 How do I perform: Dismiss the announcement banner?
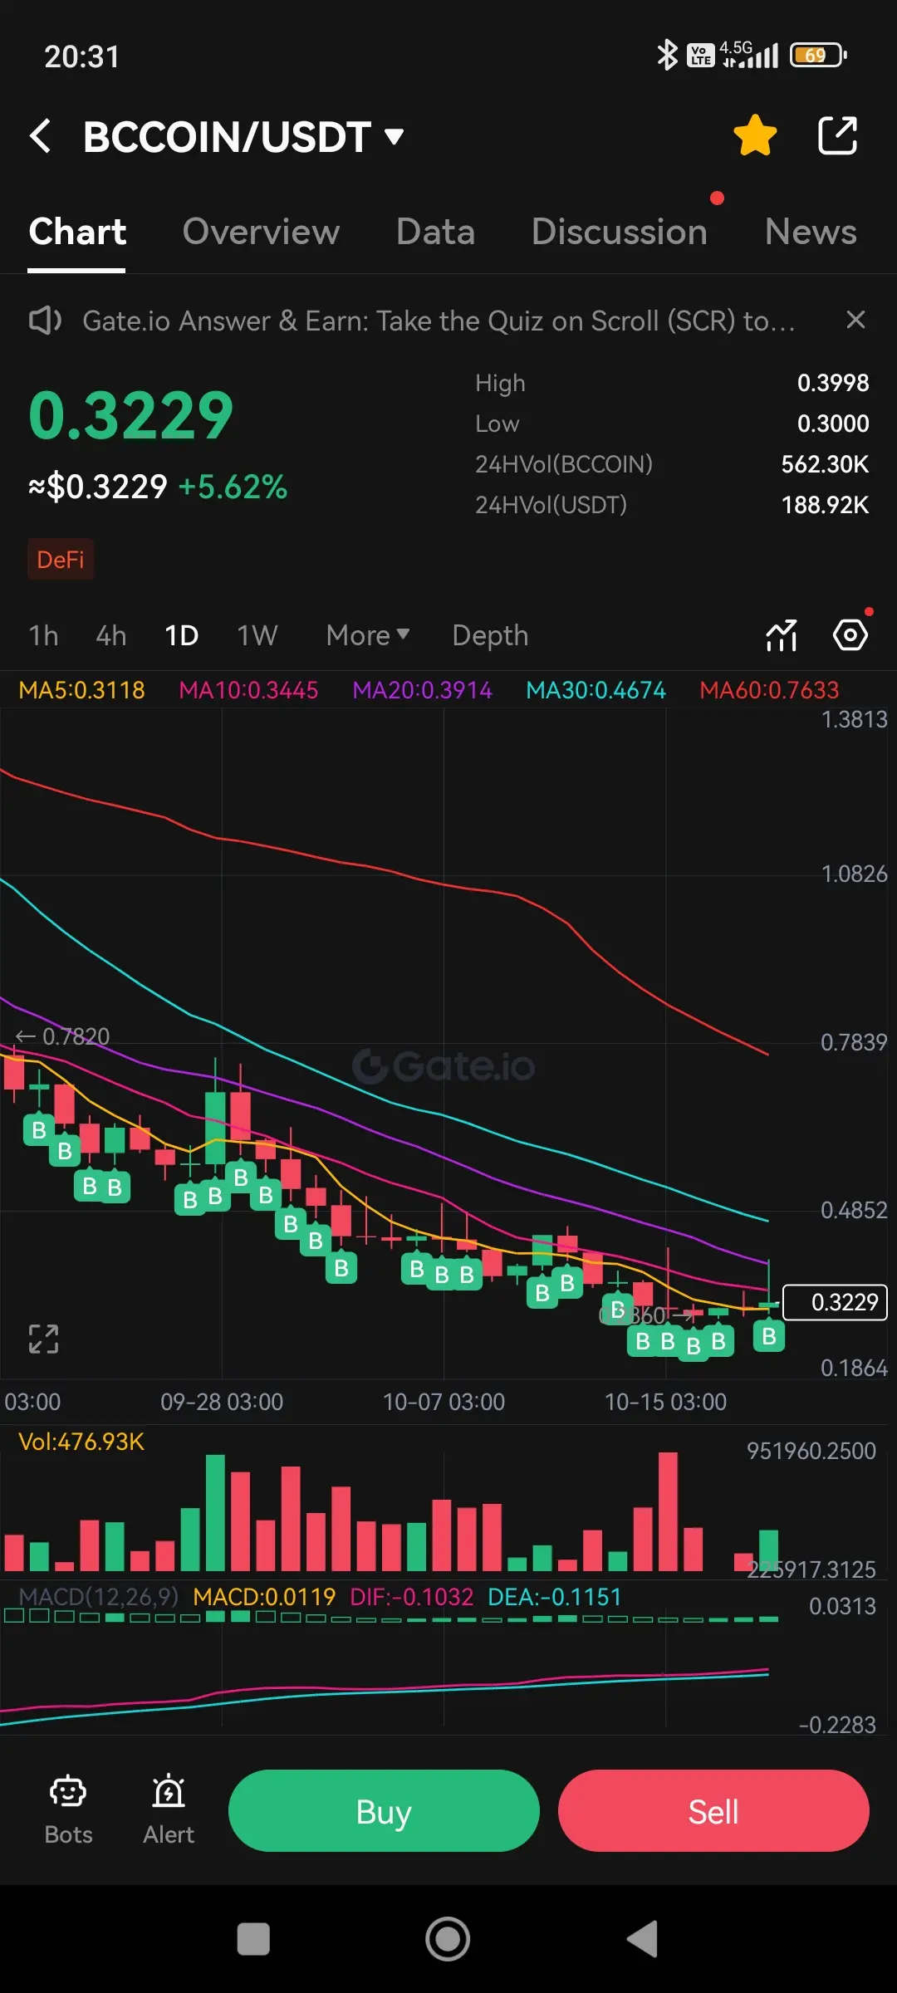855,320
